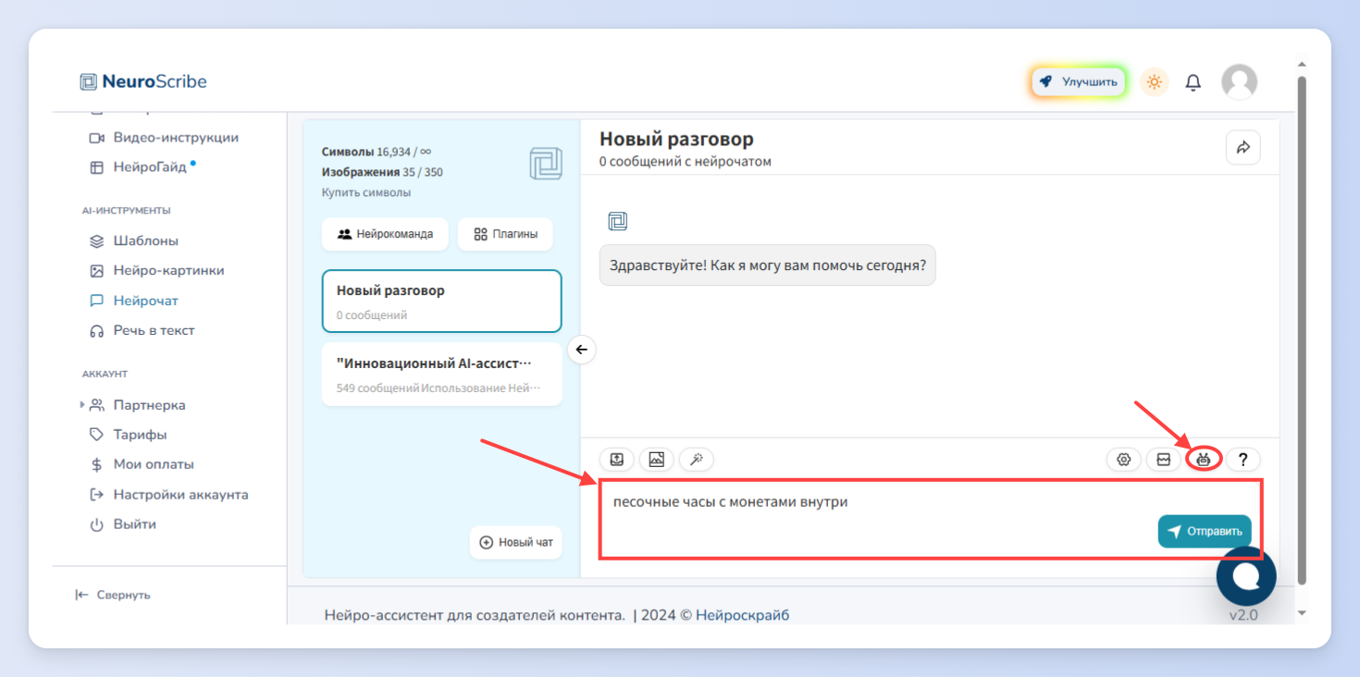Click the upload file icon below the chat
Screen dimensions: 1360x677
617,459
